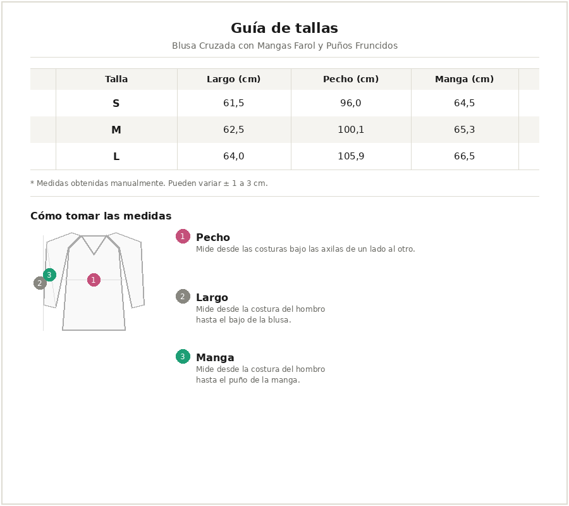Click the 100,1 chest value for M
The width and height of the screenshot is (569, 506).
tap(351, 130)
